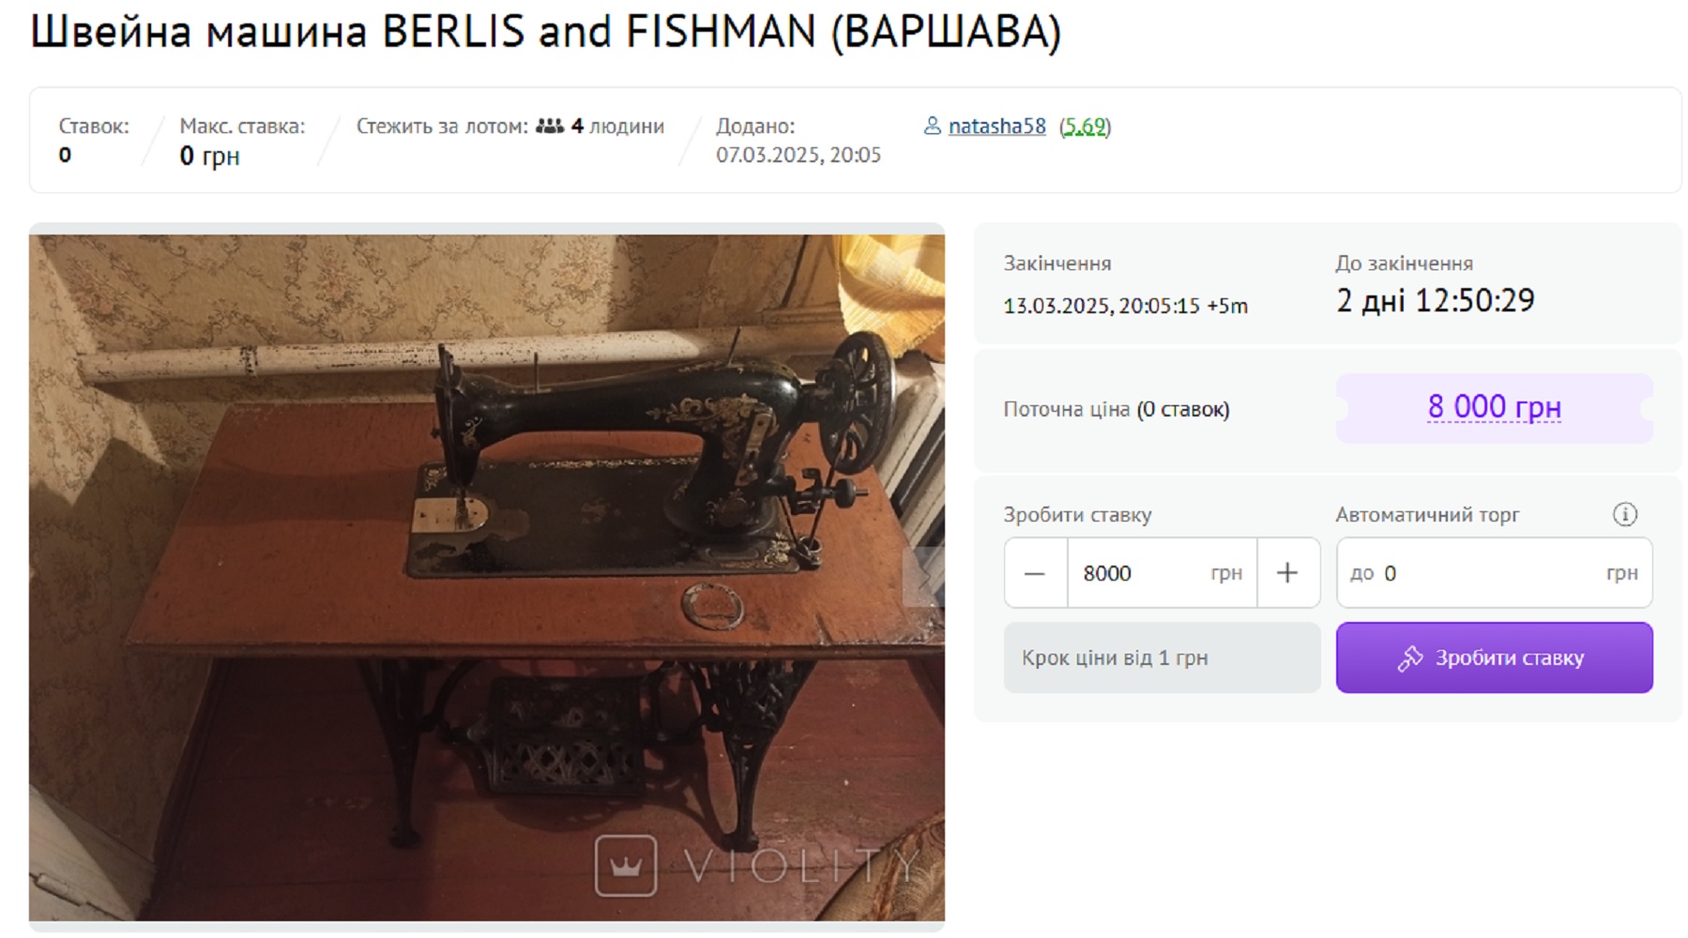Click the watchers people icon
Viewport: 1688px width, 938px height.
tap(549, 126)
